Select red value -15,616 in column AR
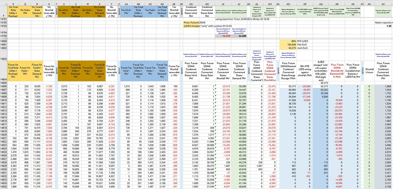The image size is (393, 189). (x=337, y=100)
